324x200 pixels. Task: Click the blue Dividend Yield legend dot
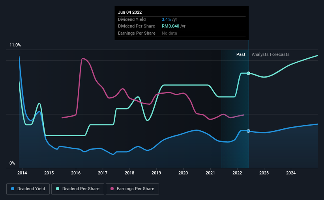13,189
